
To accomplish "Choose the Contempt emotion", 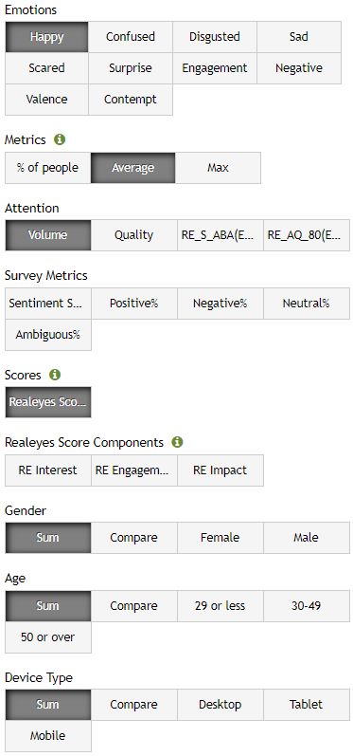I will pos(131,100).
